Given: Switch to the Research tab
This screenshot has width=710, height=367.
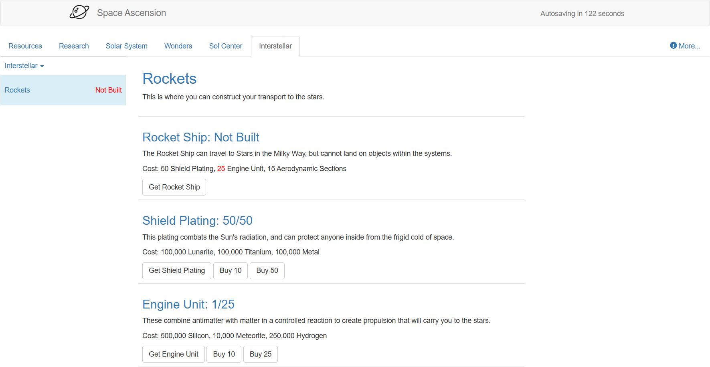Looking at the screenshot, I should 74,46.
